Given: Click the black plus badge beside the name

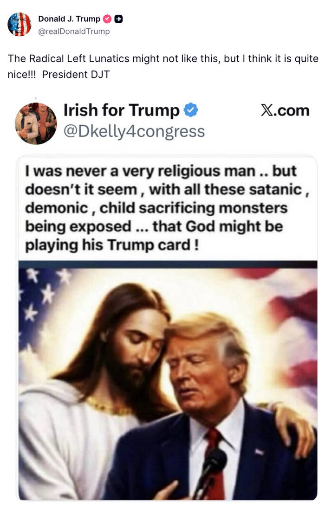Looking at the screenshot, I should [x=119, y=19].
